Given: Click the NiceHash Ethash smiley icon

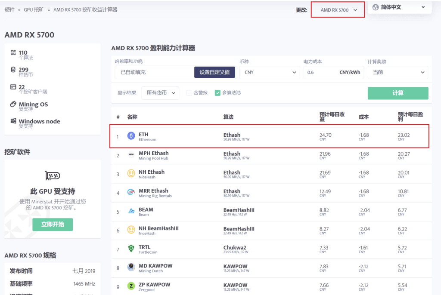Looking at the screenshot, I should [x=131, y=174].
